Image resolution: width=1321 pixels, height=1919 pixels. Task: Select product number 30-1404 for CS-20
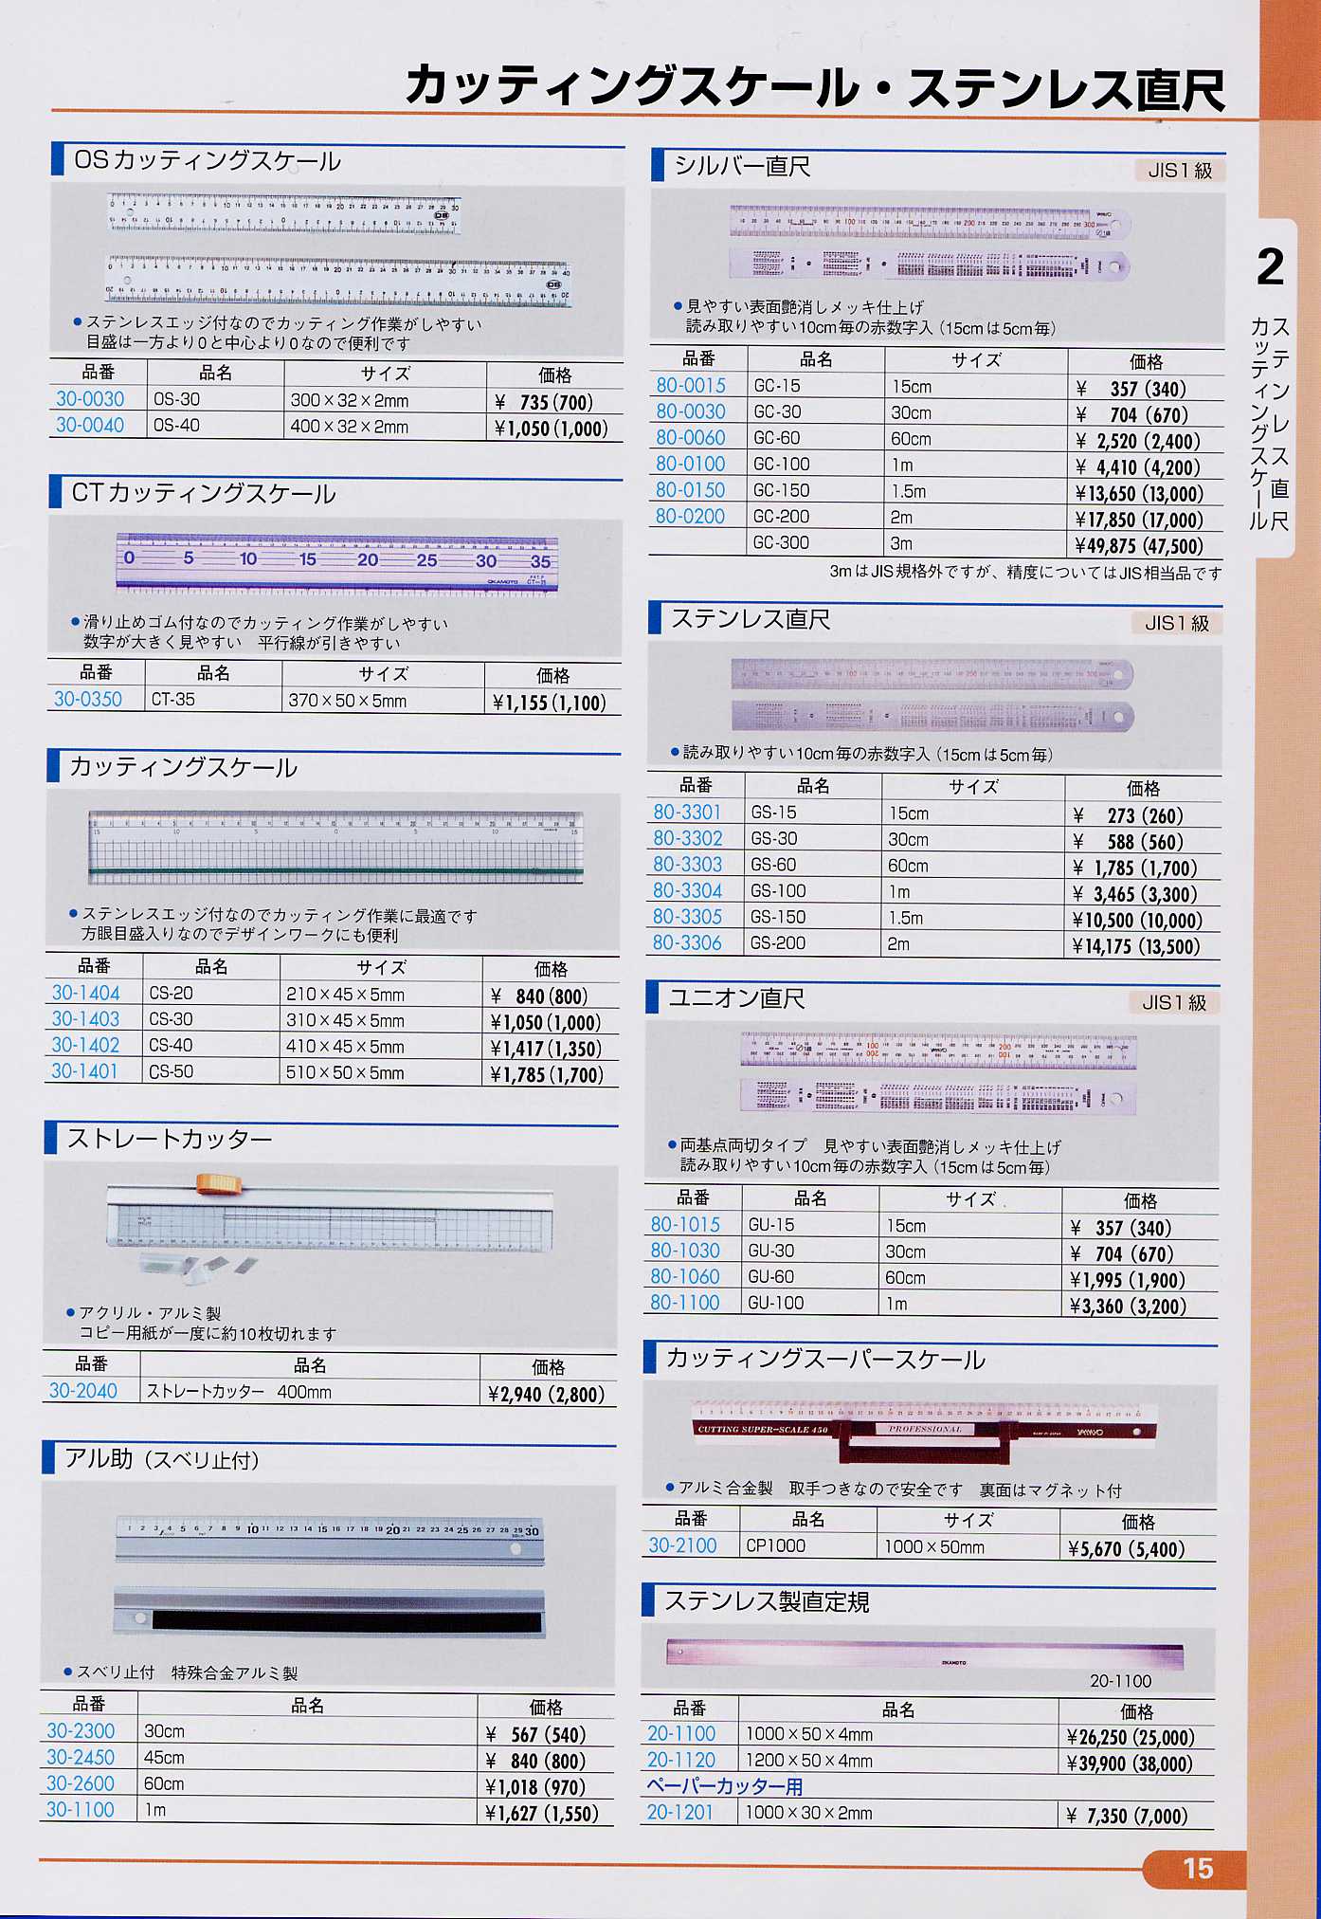tap(85, 993)
